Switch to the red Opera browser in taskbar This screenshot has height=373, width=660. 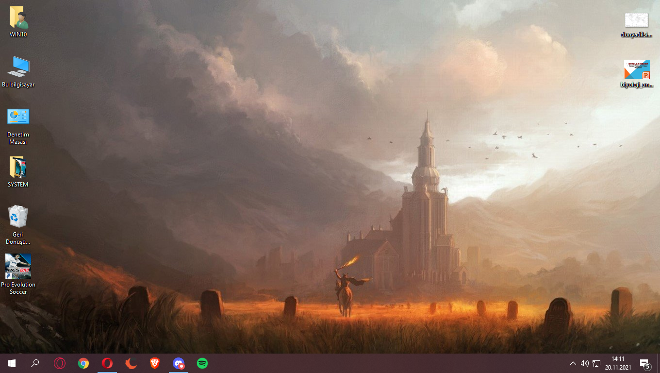point(107,363)
